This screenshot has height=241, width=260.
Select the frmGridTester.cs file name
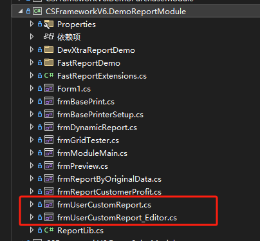tap(88, 140)
